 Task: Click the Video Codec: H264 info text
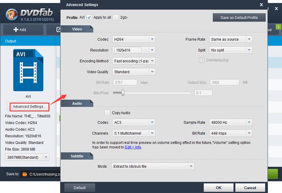coord(21,123)
